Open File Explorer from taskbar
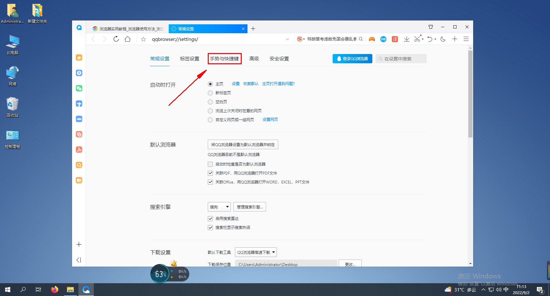Image resolution: width=550 pixels, height=296 pixels. (70, 290)
